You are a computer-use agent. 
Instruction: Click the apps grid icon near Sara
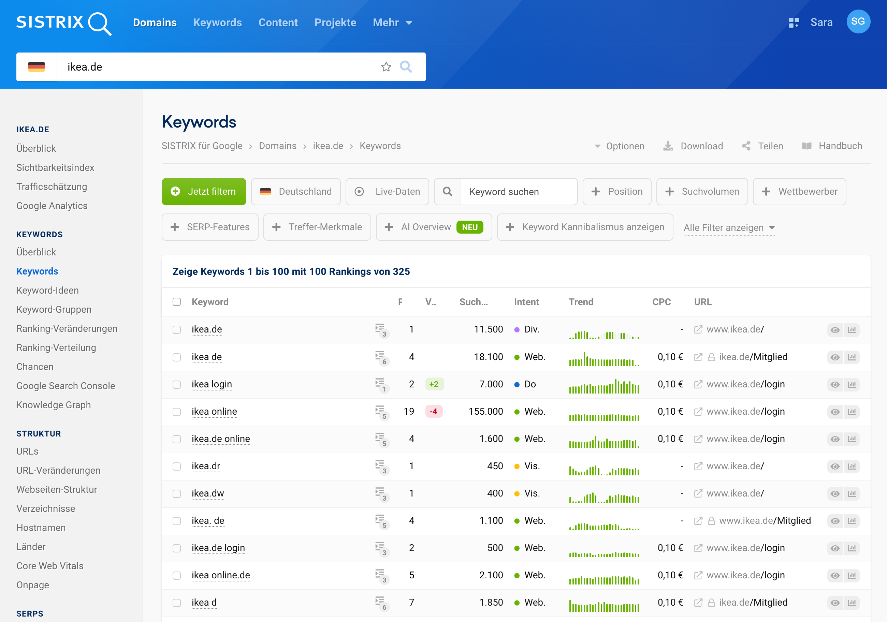coord(794,22)
